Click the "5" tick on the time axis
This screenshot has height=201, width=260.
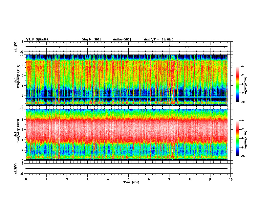[x=128, y=179]
